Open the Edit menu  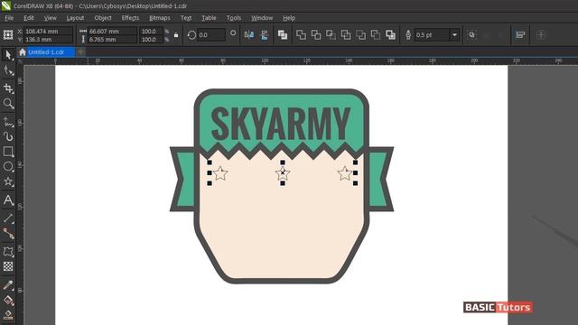tap(29, 18)
